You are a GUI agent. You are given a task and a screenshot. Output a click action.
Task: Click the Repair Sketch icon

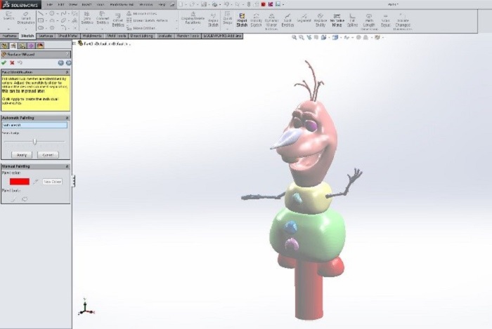tap(214, 20)
